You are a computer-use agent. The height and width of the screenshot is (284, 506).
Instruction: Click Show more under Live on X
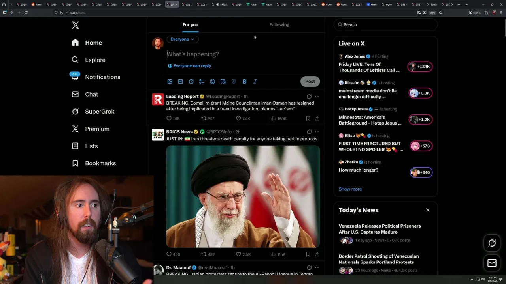tap(350, 189)
